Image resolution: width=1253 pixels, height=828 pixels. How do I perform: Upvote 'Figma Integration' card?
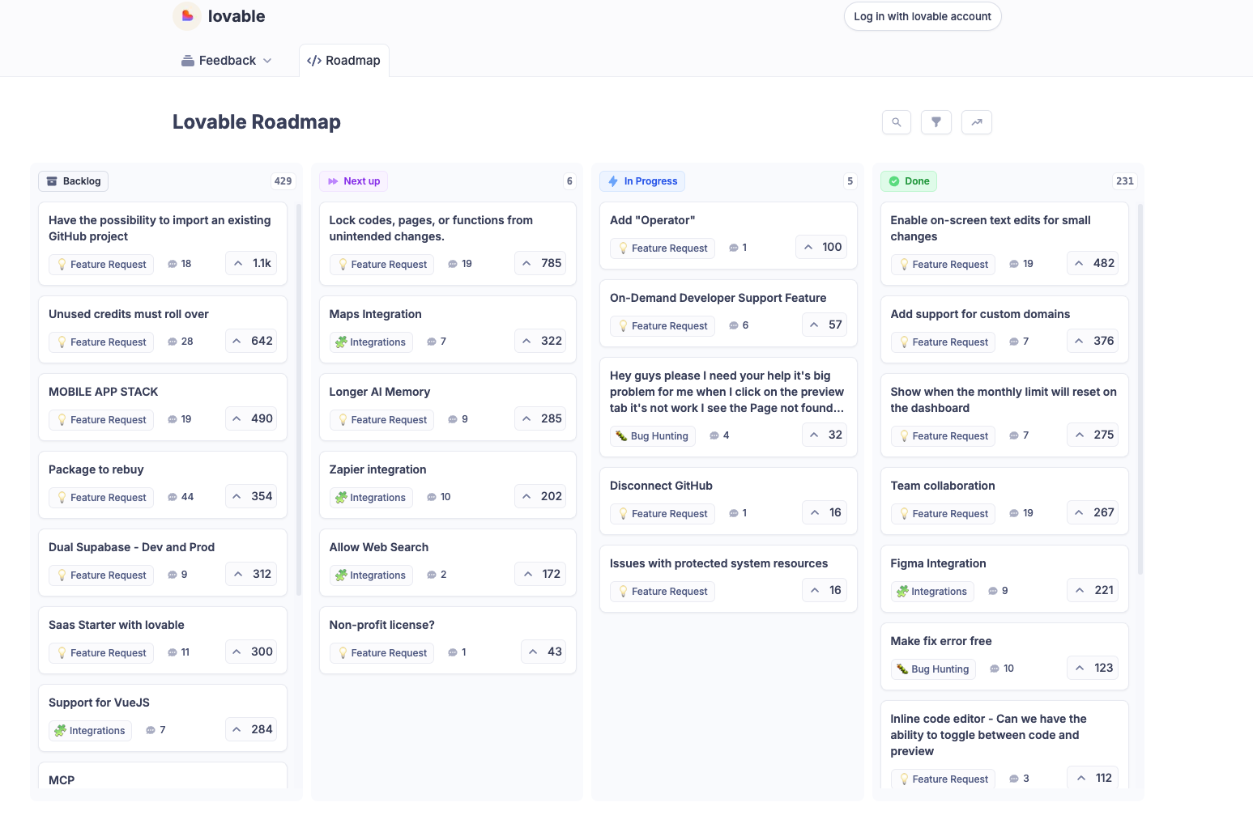click(1093, 590)
